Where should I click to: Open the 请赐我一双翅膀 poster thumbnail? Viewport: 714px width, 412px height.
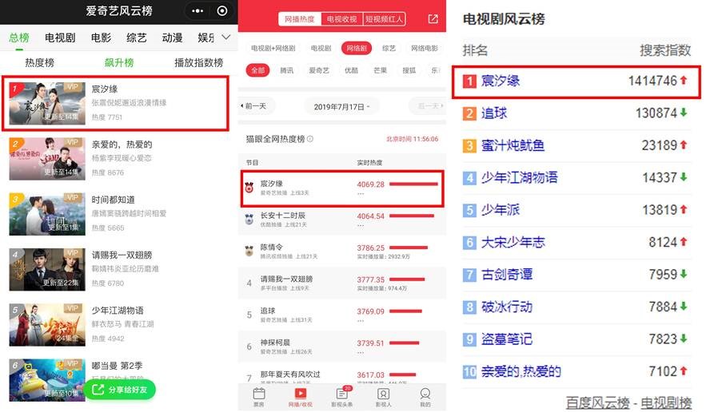[47, 269]
